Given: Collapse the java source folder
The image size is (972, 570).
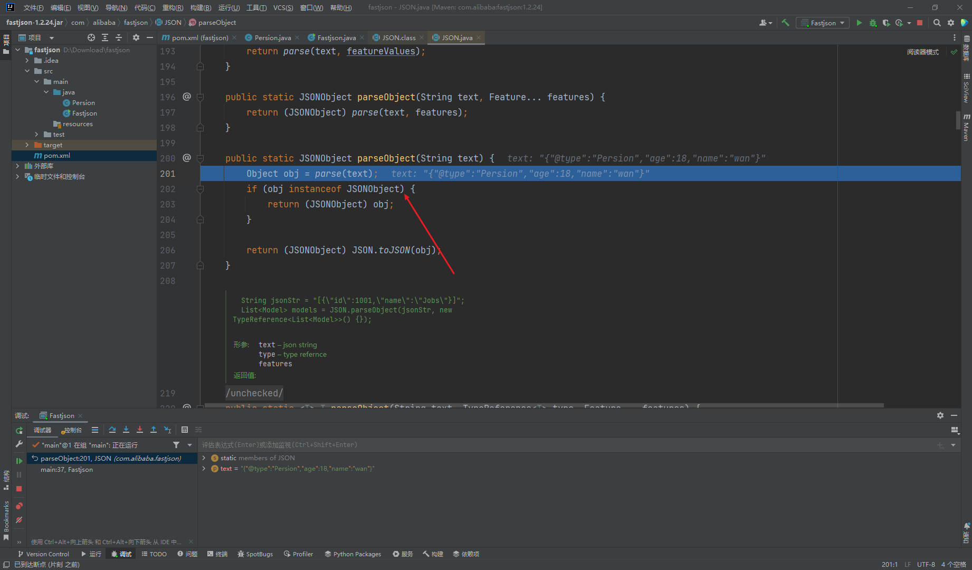Looking at the screenshot, I should click(x=46, y=92).
